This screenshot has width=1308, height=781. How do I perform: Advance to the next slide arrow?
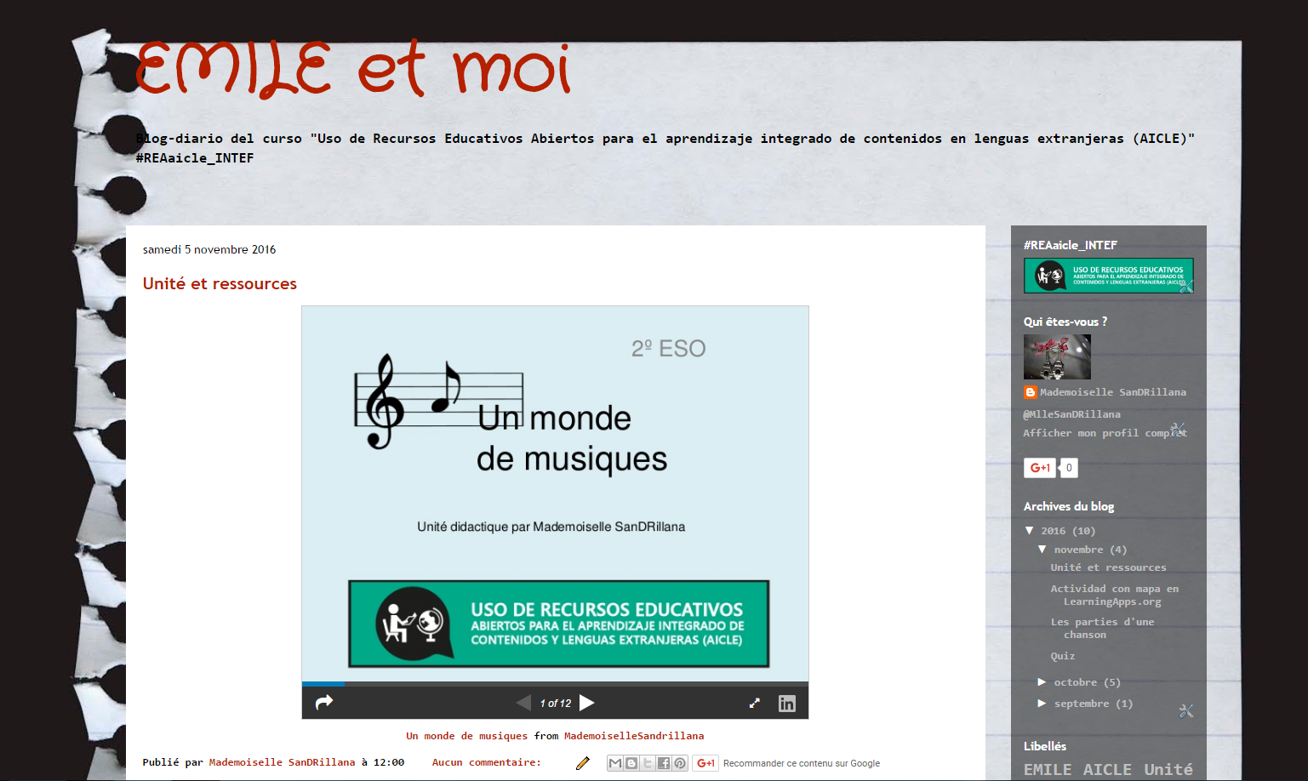(586, 703)
